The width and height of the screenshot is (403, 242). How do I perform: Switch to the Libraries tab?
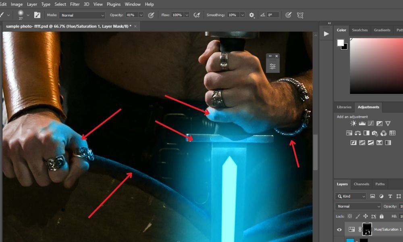(344, 107)
